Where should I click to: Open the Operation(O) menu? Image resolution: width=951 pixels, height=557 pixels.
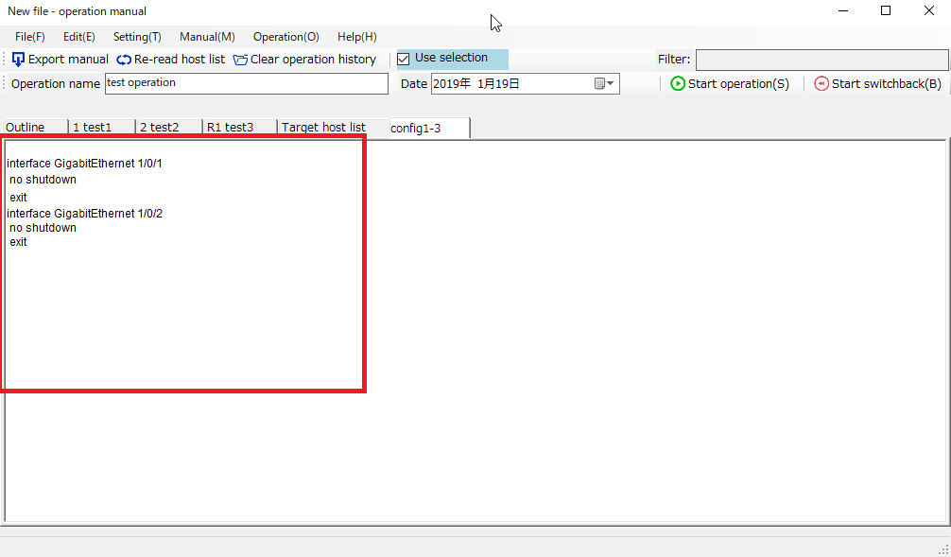(x=285, y=37)
